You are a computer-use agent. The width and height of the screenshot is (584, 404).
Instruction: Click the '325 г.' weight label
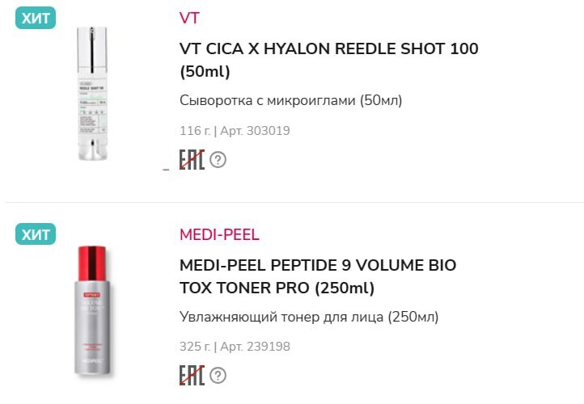pos(194,347)
